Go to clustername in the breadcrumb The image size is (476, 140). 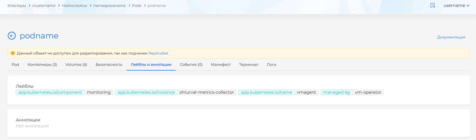(x=44, y=6)
